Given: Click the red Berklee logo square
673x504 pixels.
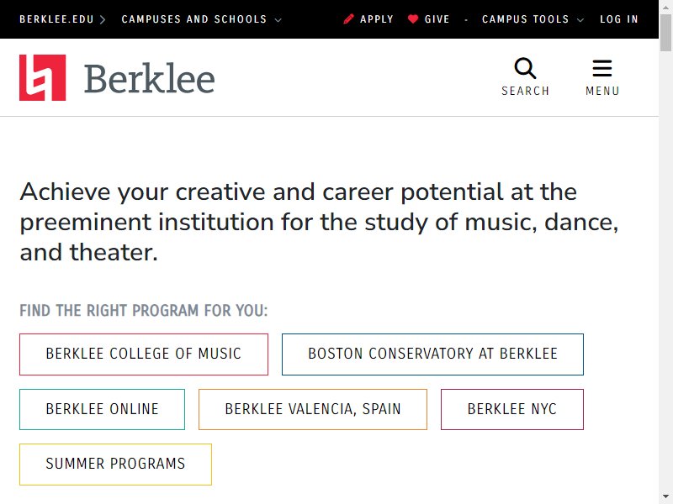Looking at the screenshot, I should pos(43,77).
